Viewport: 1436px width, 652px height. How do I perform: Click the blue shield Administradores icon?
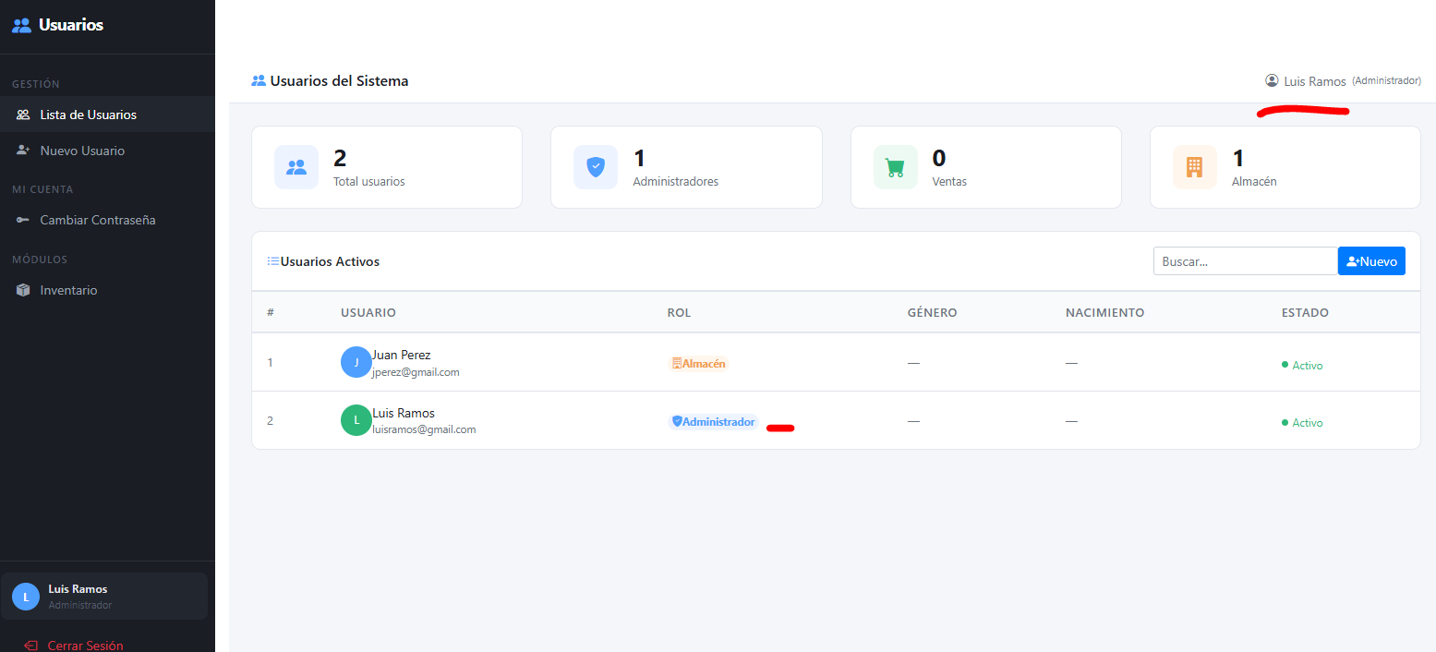point(596,167)
